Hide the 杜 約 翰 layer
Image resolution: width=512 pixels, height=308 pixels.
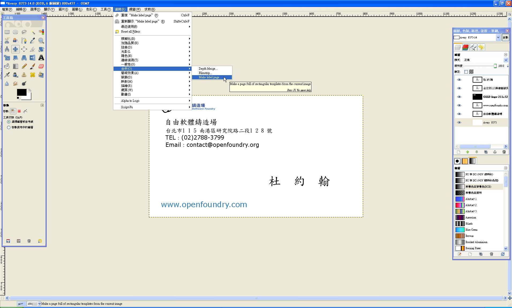[x=459, y=80]
